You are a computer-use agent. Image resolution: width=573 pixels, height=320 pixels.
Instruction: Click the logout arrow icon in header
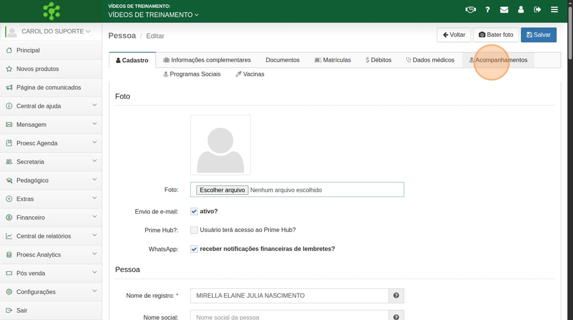537,10
